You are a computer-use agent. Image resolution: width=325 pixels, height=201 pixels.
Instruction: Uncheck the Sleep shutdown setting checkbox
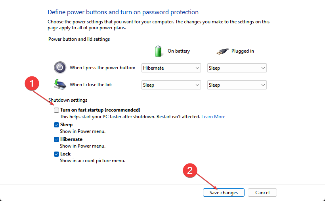[56, 125]
